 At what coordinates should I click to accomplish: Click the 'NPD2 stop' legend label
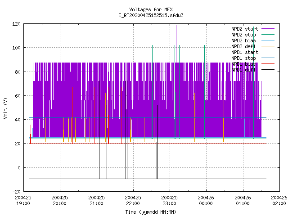coord(243,35)
